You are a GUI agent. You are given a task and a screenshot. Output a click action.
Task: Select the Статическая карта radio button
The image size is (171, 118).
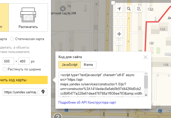(12, 39)
